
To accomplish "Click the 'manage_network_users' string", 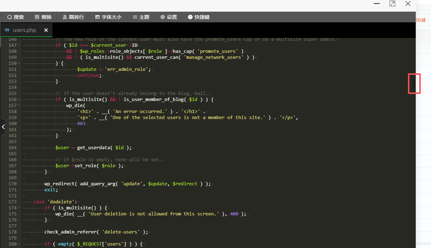I will coord(214,57).
